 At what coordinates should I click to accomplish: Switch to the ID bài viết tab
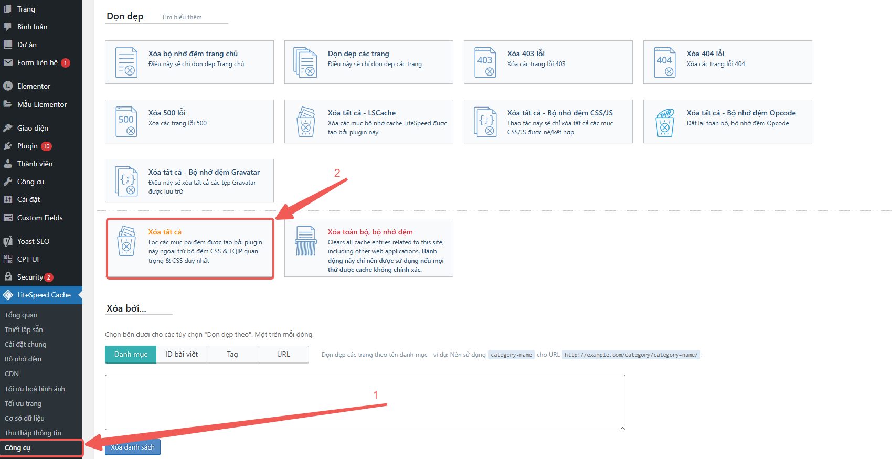point(182,355)
